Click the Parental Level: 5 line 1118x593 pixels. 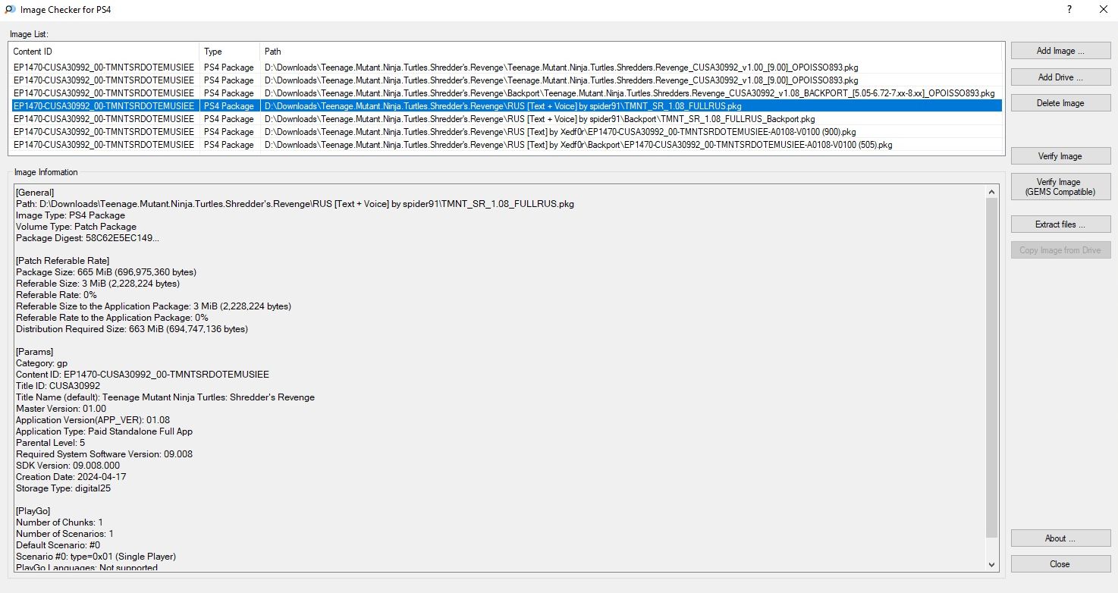[x=51, y=443]
